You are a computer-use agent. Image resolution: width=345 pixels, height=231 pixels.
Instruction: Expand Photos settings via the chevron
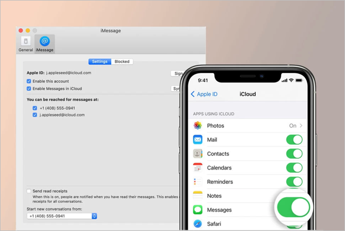pos(301,126)
